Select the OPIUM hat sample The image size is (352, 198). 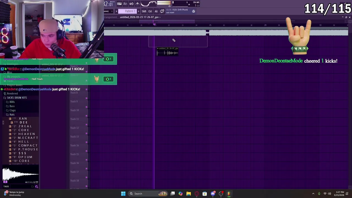click(x=25, y=157)
